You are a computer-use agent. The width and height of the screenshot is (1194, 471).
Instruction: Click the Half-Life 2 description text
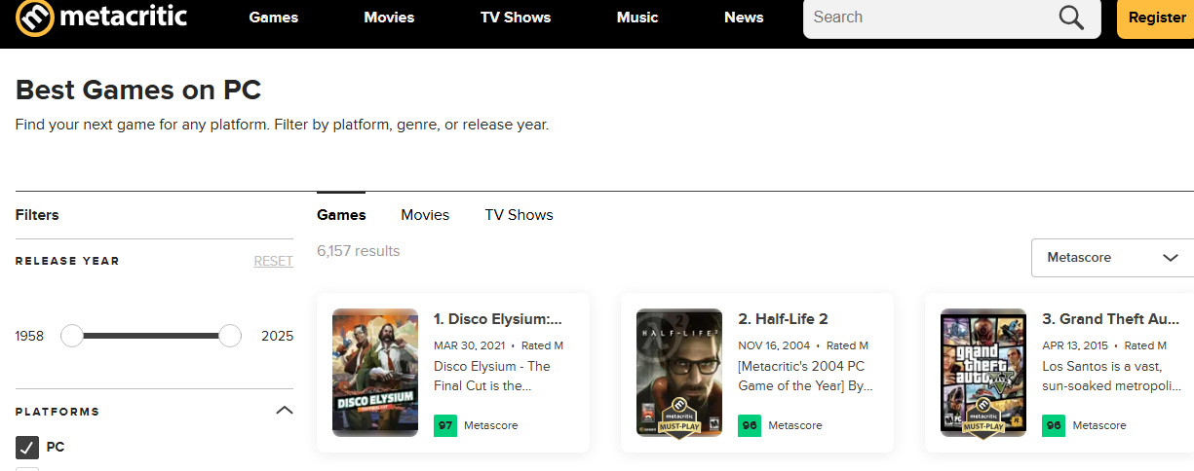click(x=805, y=376)
